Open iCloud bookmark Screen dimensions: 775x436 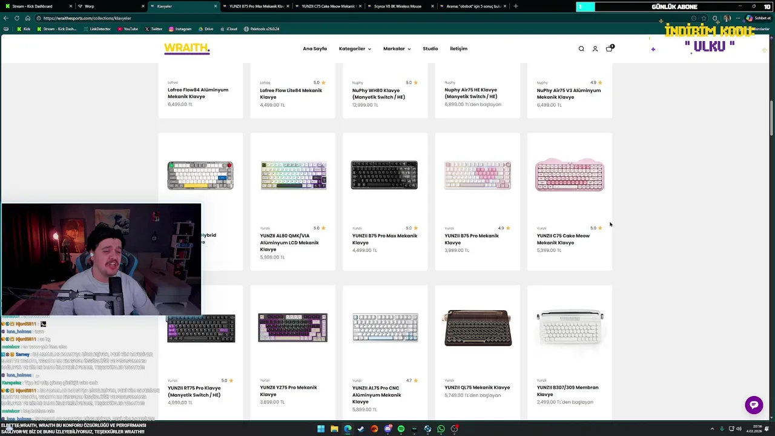click(x=228, y=29)
